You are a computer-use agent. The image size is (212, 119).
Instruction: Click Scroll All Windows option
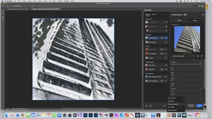tap(16, 6)
